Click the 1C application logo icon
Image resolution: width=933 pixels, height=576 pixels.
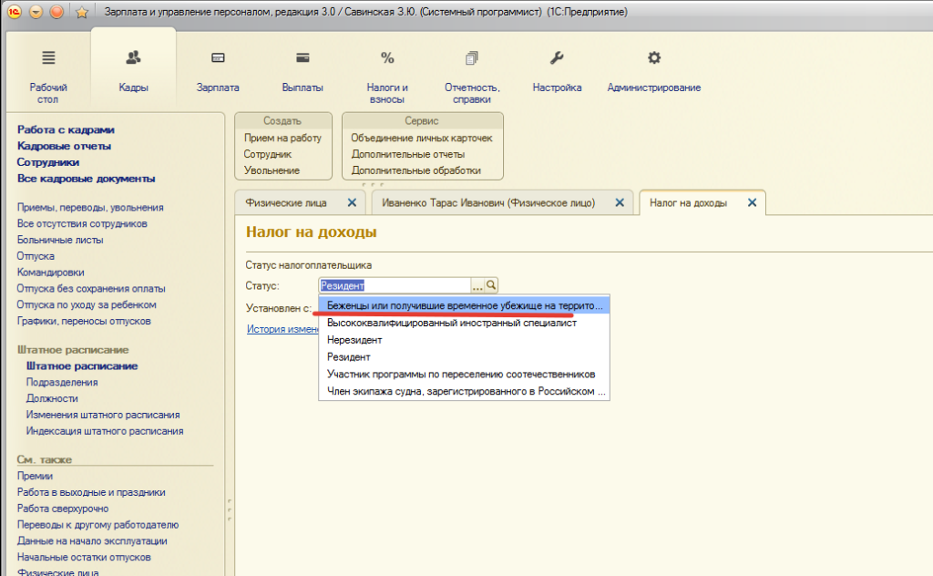pos(15,11)
